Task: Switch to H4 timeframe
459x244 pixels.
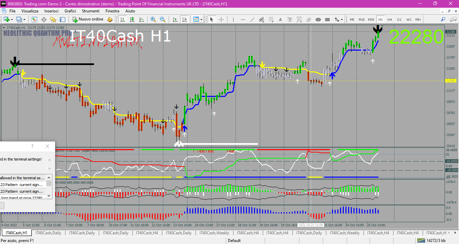Action: coord(390,19)
